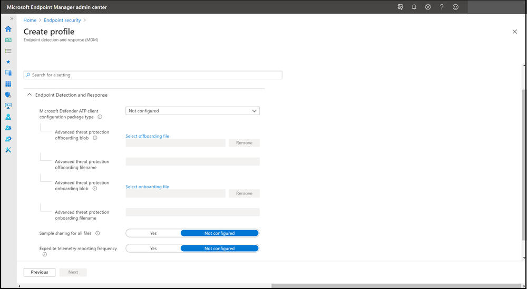Click the Next button
The width and height of the screenshot is (527, 289).
click(73, 272)
